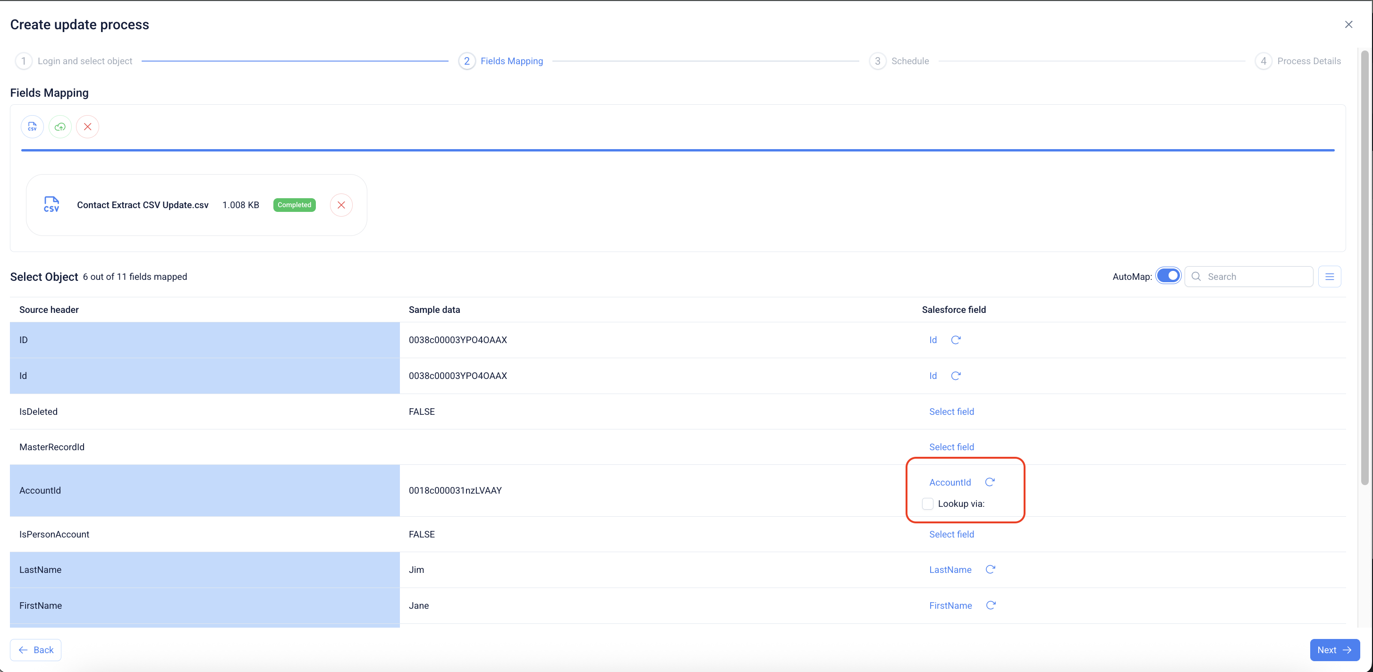Select field for IsPersonAccount row
This screenshot has height=672, width=1373.
(x=951, y=535)
